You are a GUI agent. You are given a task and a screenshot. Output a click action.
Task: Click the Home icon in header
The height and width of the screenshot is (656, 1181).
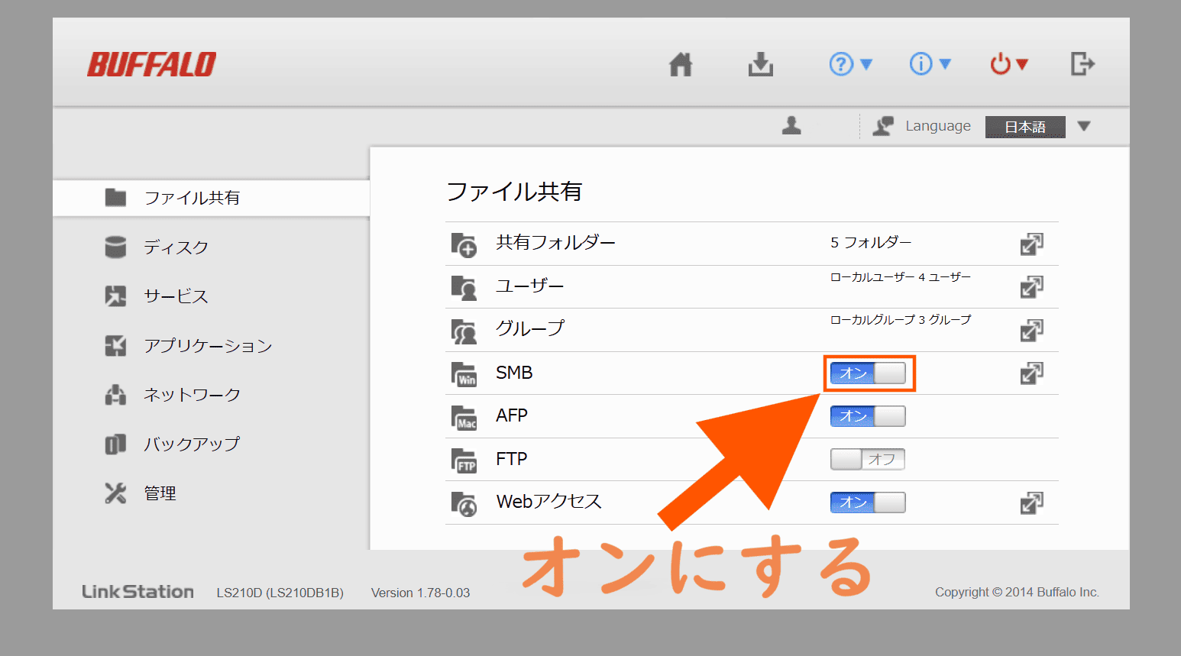(x=680, y=64)
